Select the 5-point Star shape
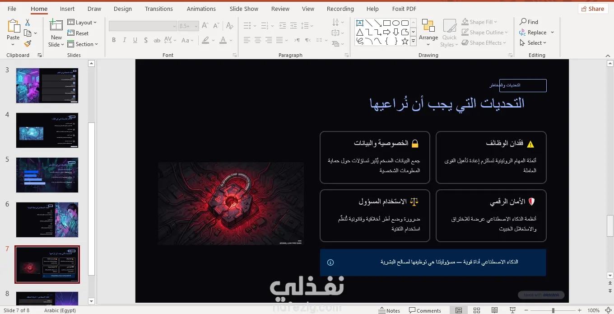The image size is (614, 314). pos(405,41)
